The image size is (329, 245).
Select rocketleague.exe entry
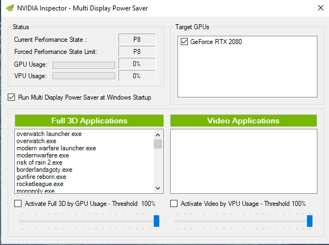point(40,184)
